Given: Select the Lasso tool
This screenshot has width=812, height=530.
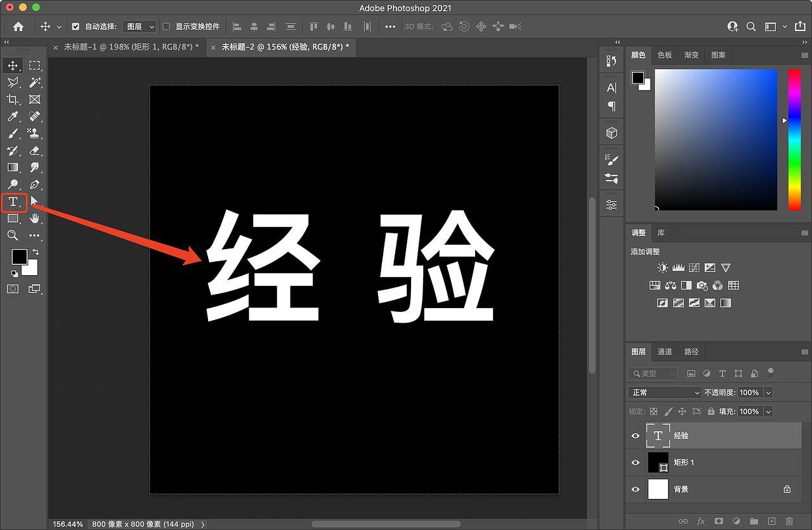Looking at the screenshot, I should [x=13, y=82].
